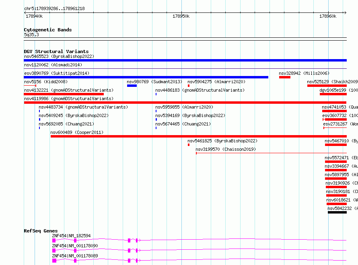Click nsv5692085 (Chuang2021) label
The image size is (358, 265).
[66, 124]
